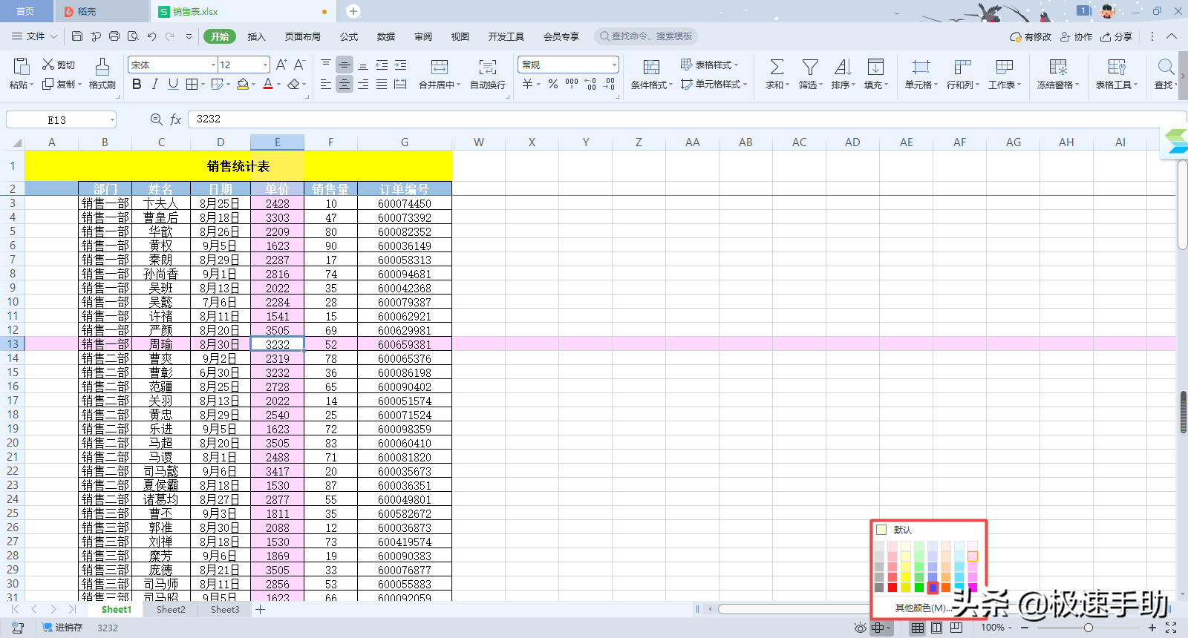This screenshot has width=1188, height=638.
Task: Click column header E
Action: [278, 142]
